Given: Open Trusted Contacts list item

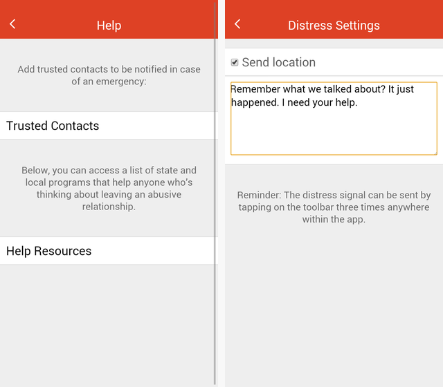Looking at the screenshot, I should click(x=109, y=126).
